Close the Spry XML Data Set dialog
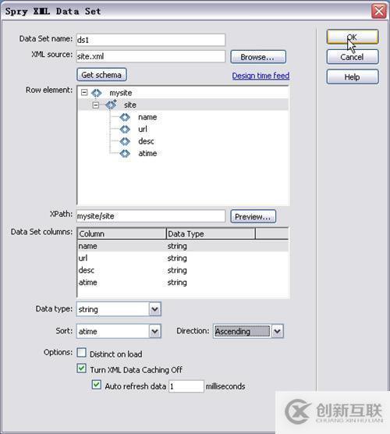Screen dimensions: 390x434 tap(378, 12)
